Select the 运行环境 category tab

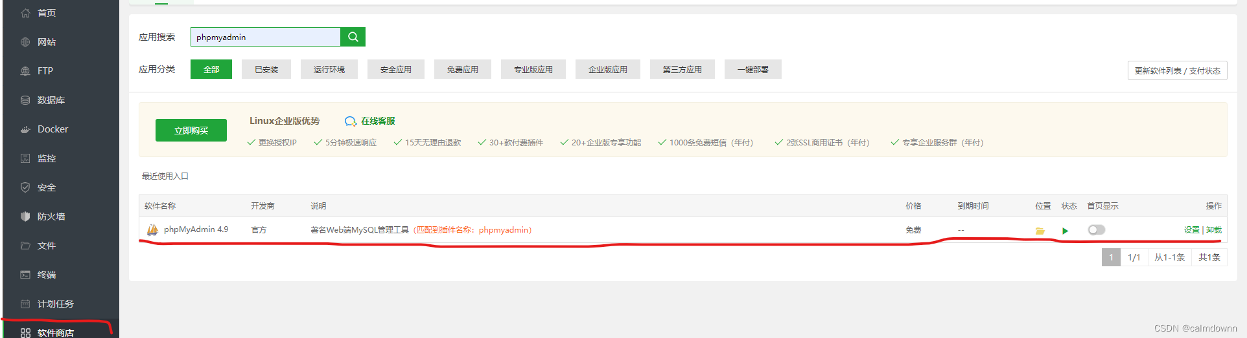(x=329, y=69)
